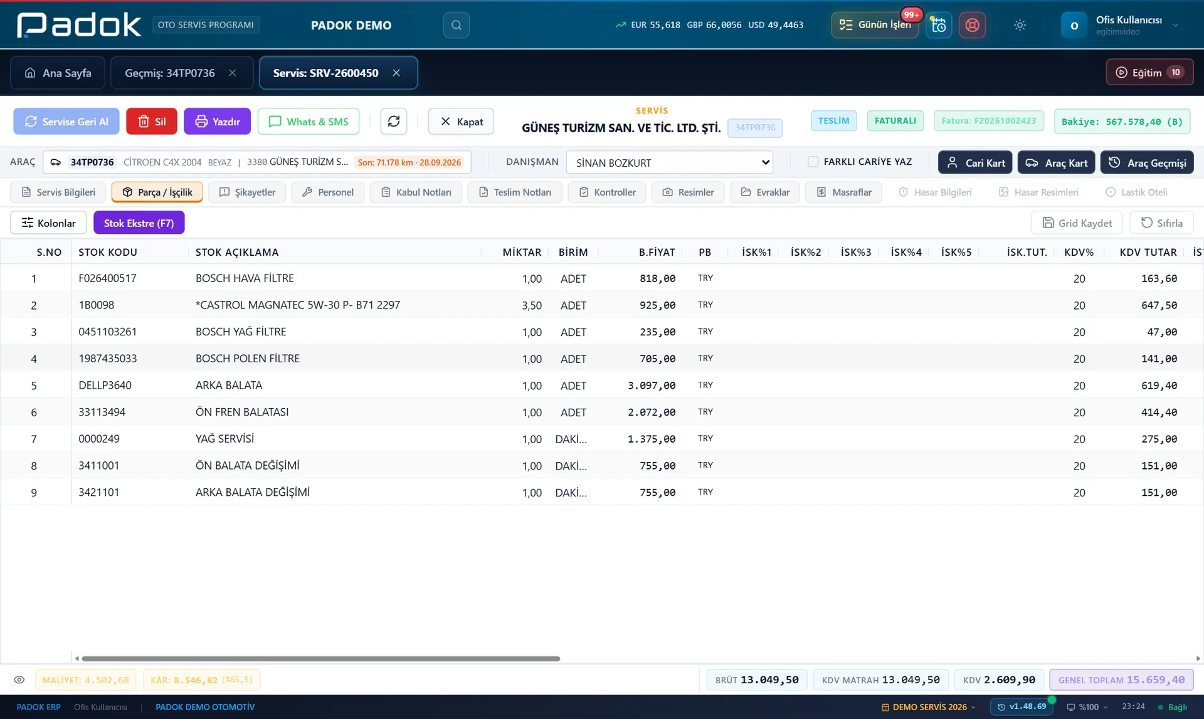The image size is (1204, 719).
Task: Click the refresh icon button
Action: pyautogui.click(x=394, y=122)
